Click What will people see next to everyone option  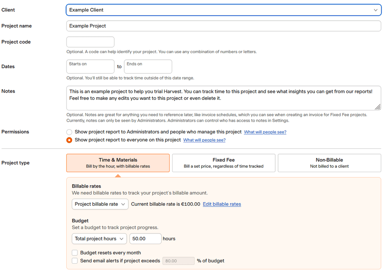pos(204,140)
